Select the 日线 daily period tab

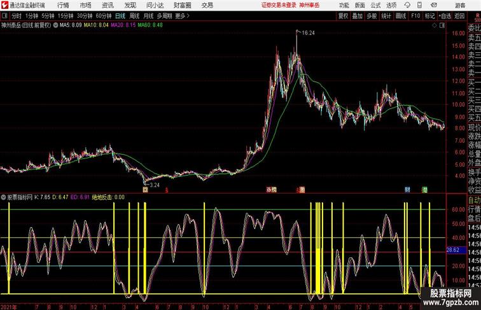(x=120, y=16)
